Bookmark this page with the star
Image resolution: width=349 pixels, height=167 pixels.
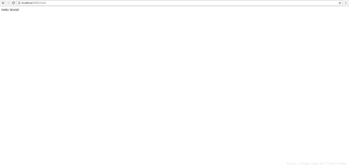[340, 3]
